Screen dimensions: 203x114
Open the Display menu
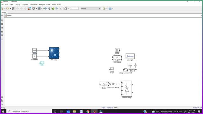pyautogui.click(x=17, y=4)
